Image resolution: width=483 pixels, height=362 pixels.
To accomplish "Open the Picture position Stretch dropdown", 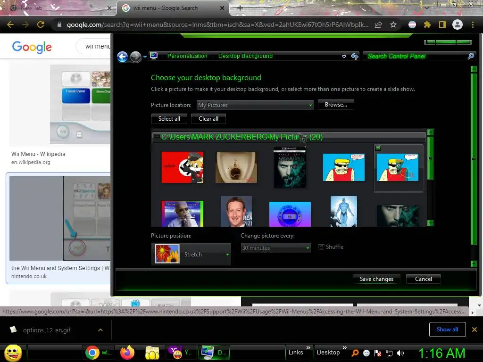I will (191, 254).
